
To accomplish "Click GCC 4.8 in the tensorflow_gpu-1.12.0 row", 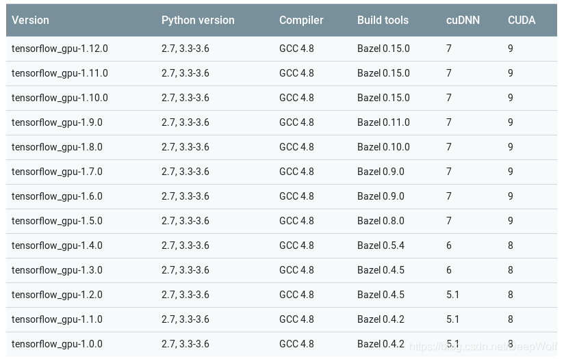I will 296,49.
